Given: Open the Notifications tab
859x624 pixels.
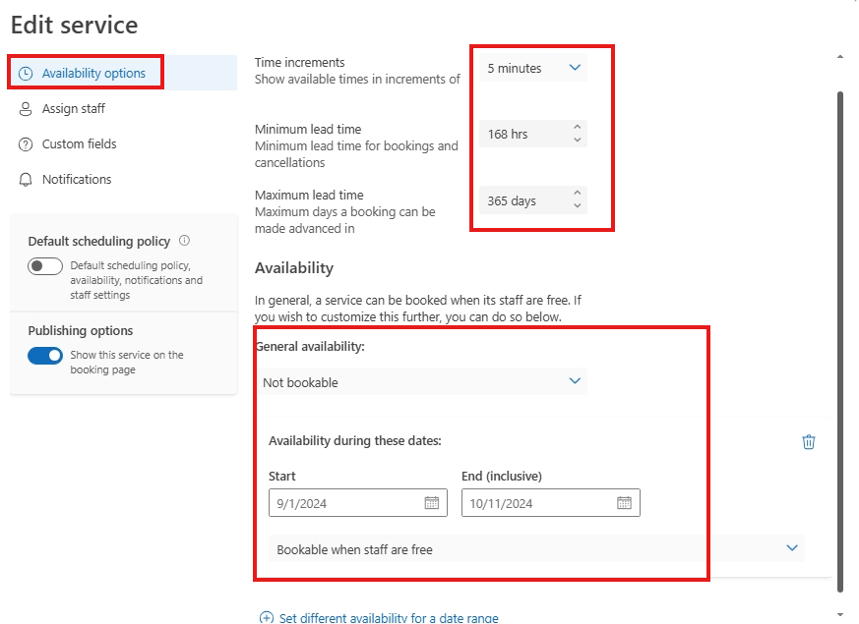Looking at the screenshot, I should pos(123,180).
